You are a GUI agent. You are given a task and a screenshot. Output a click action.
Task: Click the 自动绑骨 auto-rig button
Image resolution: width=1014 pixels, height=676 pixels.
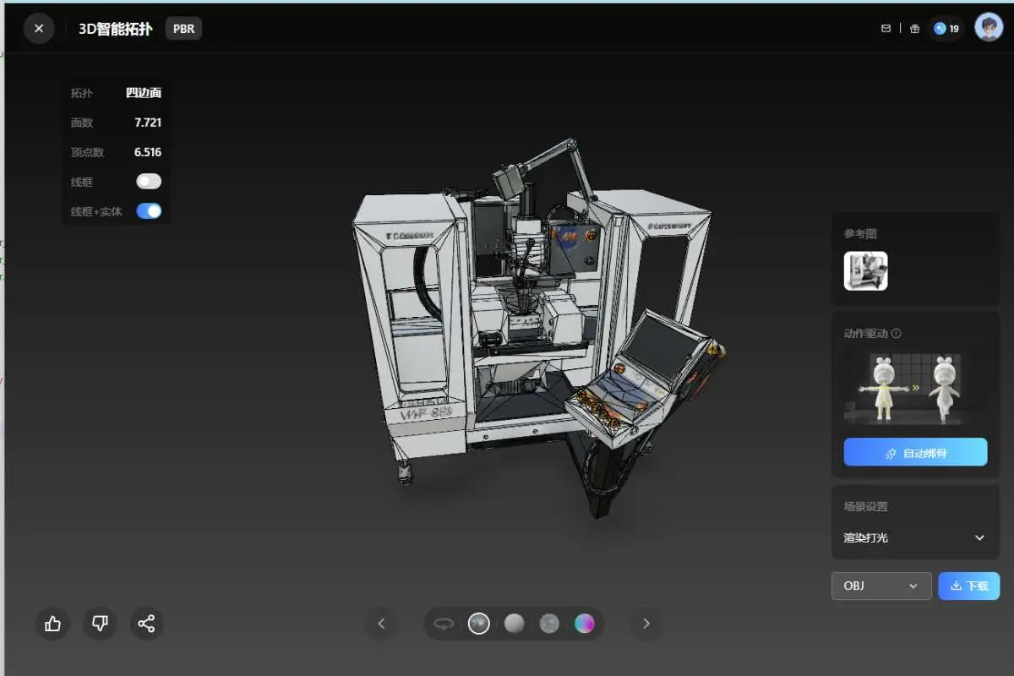[915, 452]
